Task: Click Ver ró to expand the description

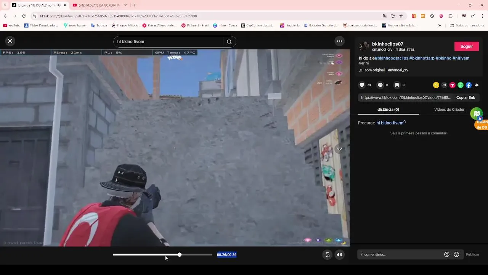Action: [364, 63]
